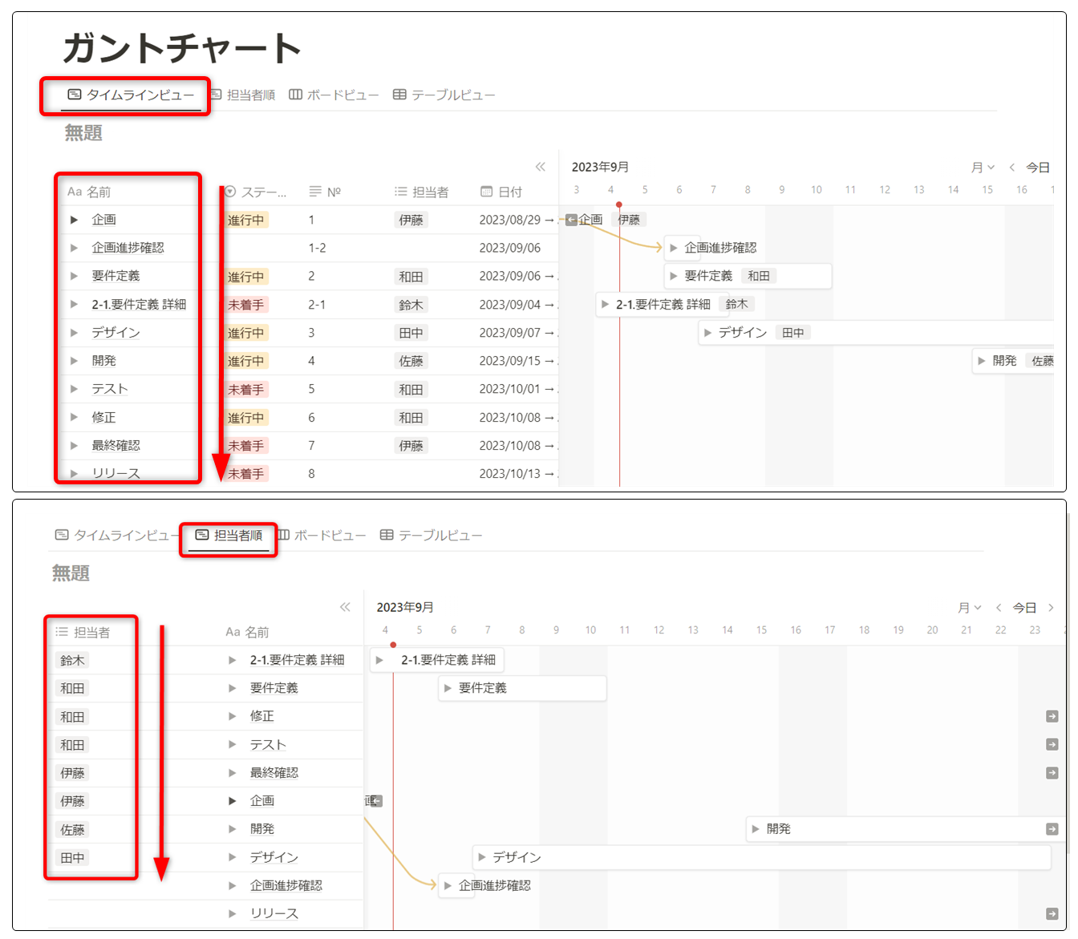Click the 日付 column header calendar icon
Image resolution: width=1078 pixels, height=939 pixels.
(x=486, y=192)
